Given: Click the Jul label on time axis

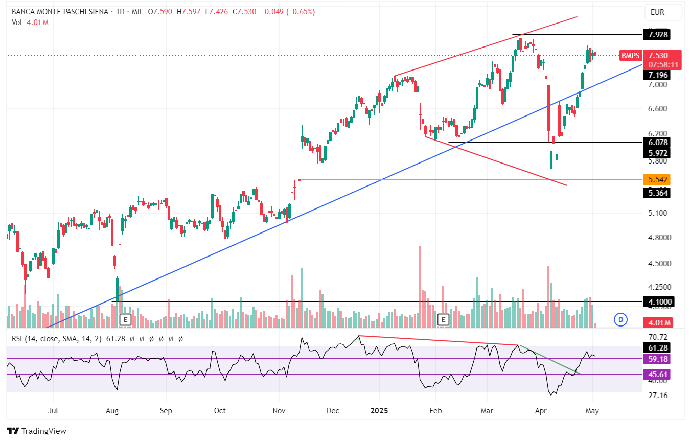Looking at the screenshot, I should pos(53,410).
